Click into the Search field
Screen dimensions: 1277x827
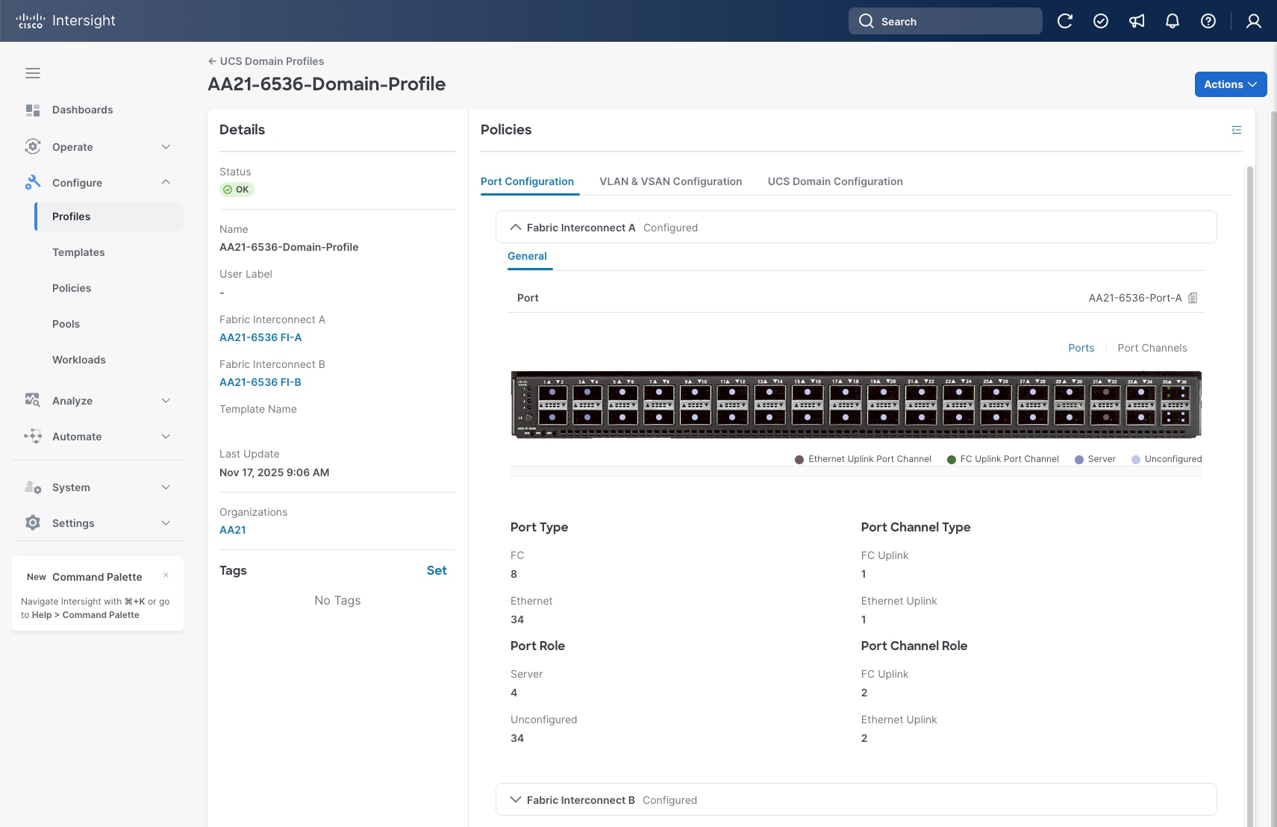[945, 21]
